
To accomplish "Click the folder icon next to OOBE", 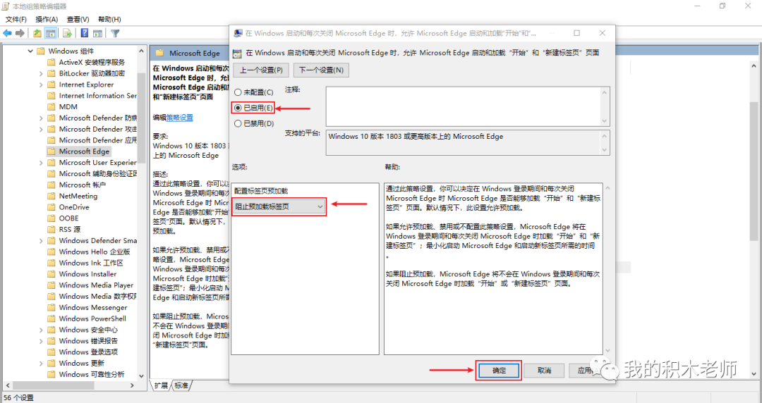I will click(51, 218).
